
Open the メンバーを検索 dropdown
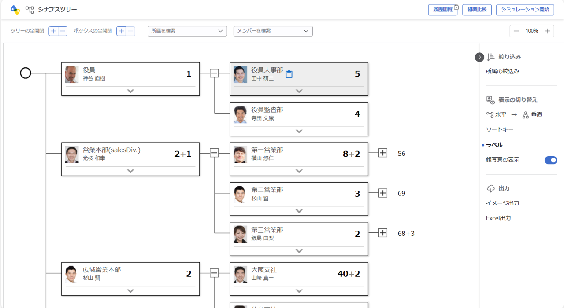(x=273, y=31)
